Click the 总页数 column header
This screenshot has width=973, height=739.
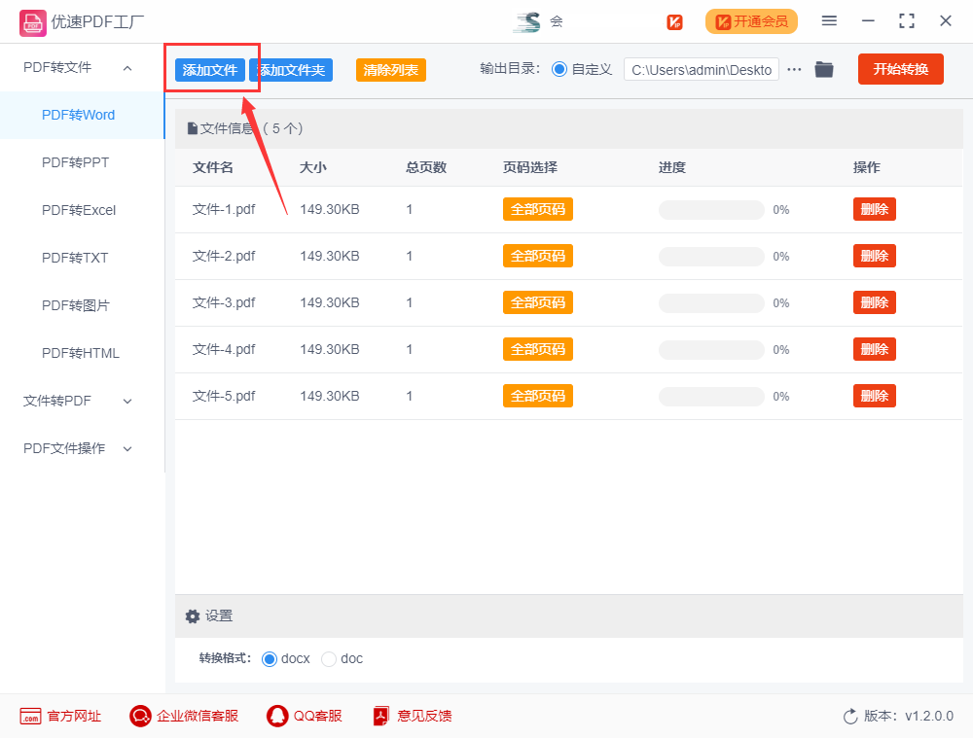point(426,167)
